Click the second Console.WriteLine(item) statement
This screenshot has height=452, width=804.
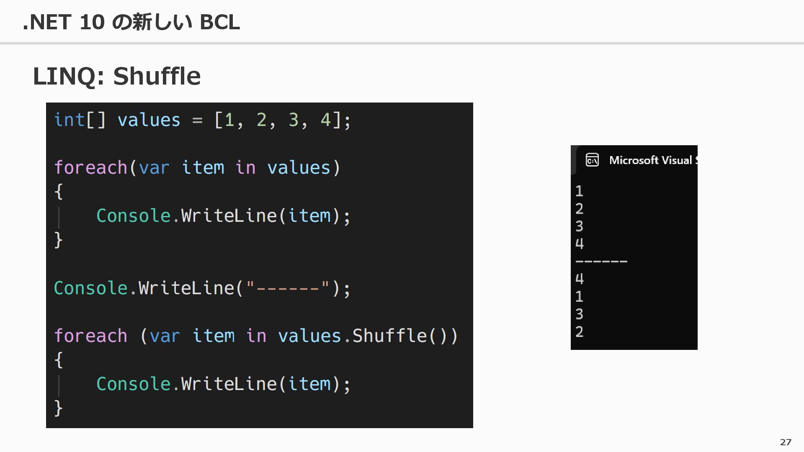(224, 384)
